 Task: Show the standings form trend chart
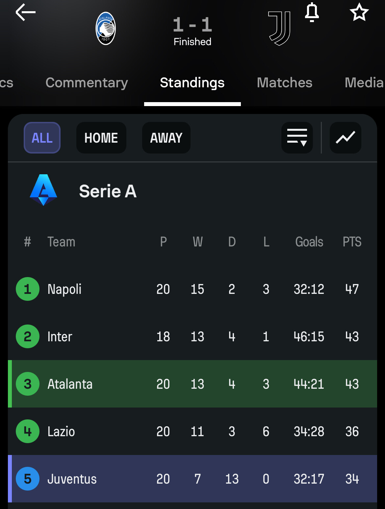coord(345,138)
